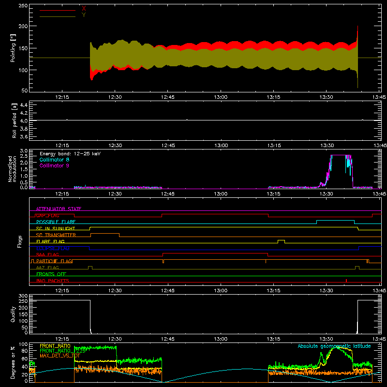387x387 pixels.
Task: Click the red X legend label
Action: pos(84,9)
